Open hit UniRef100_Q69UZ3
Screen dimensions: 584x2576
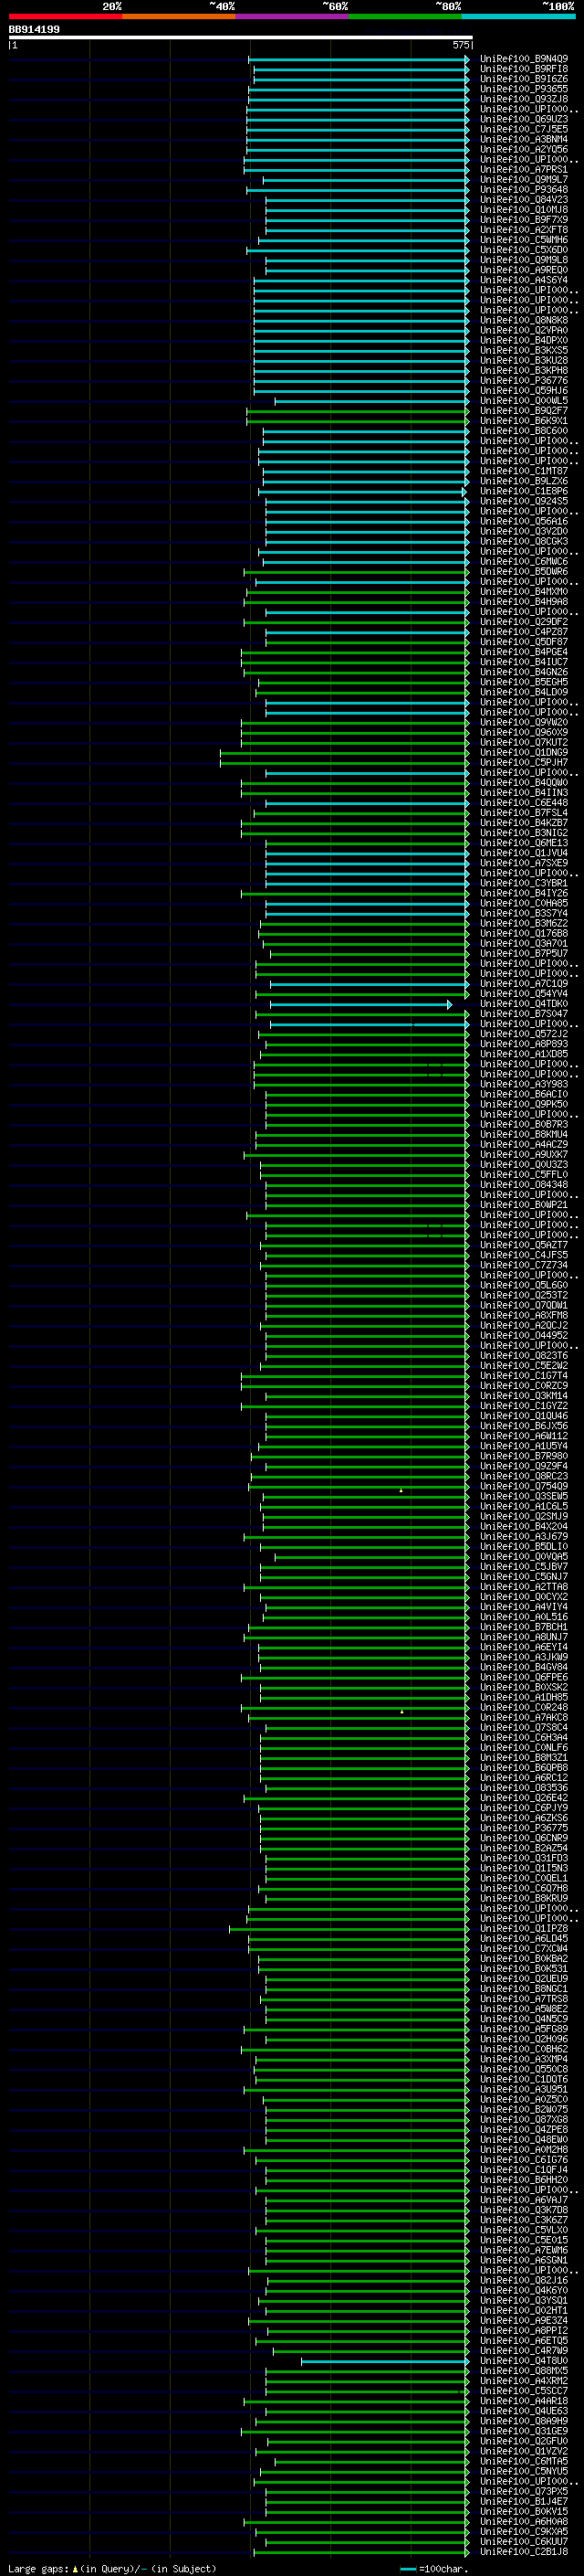[523, 119]
